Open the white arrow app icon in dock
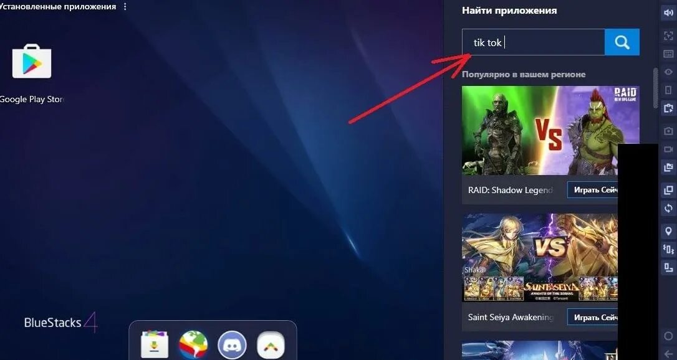The width and height of the screenshot is (677, 360). click(271, 345)
